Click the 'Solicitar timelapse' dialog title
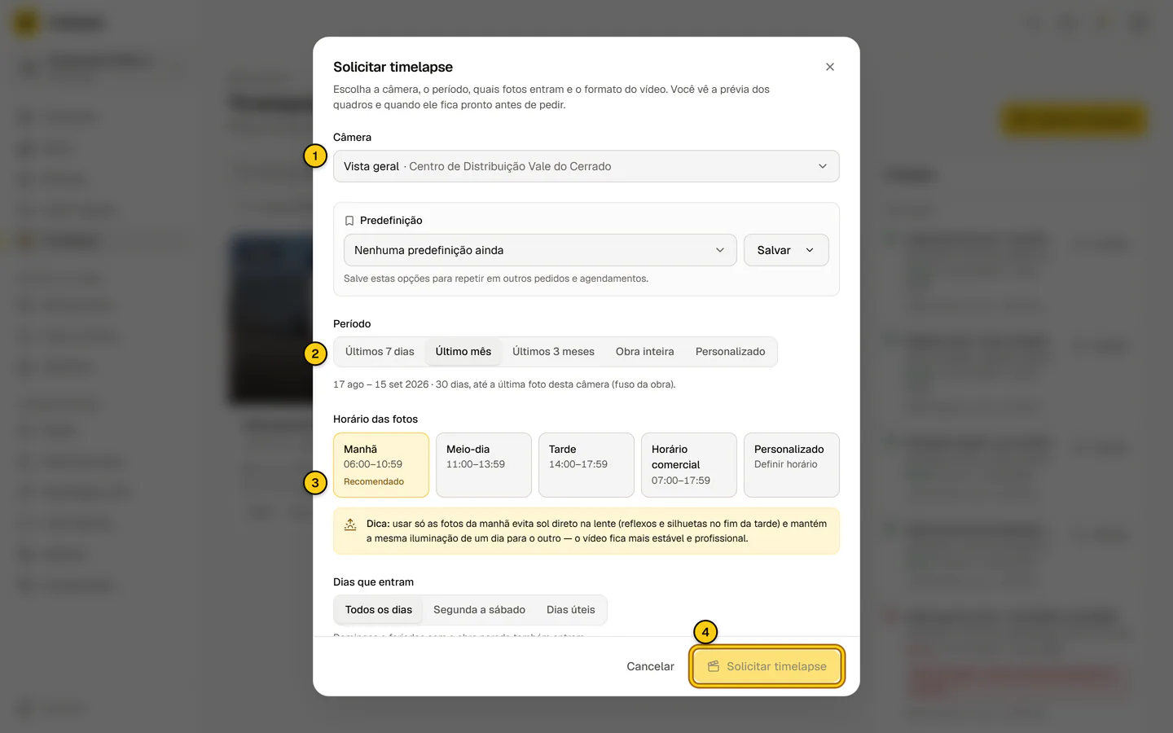The height and width of the screenshot is (733, 1173). (393, 67)
